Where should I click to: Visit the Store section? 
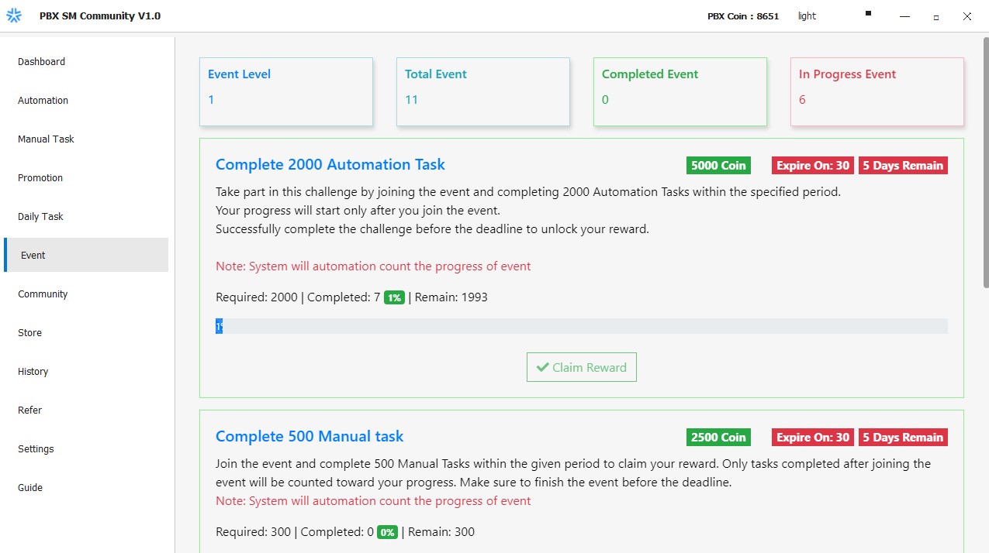[30, 333]
